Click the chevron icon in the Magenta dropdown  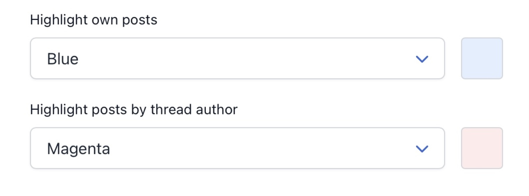pos(422,149)
